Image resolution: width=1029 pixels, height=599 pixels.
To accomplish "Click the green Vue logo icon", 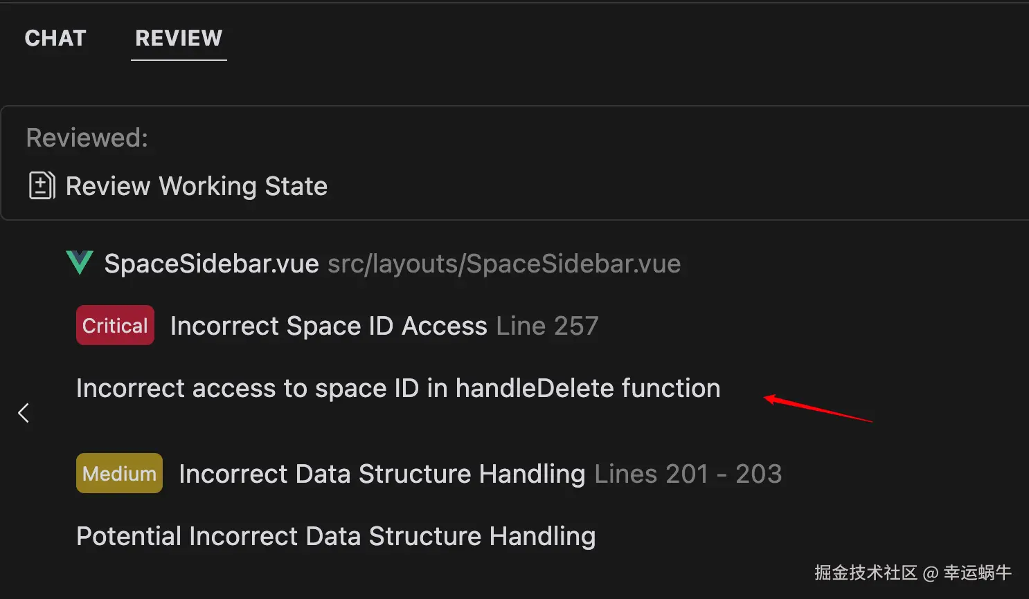I will point(80,263).
